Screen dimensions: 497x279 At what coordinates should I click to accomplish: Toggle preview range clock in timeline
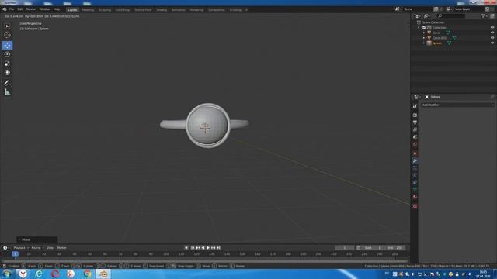(x=359, y=248)
